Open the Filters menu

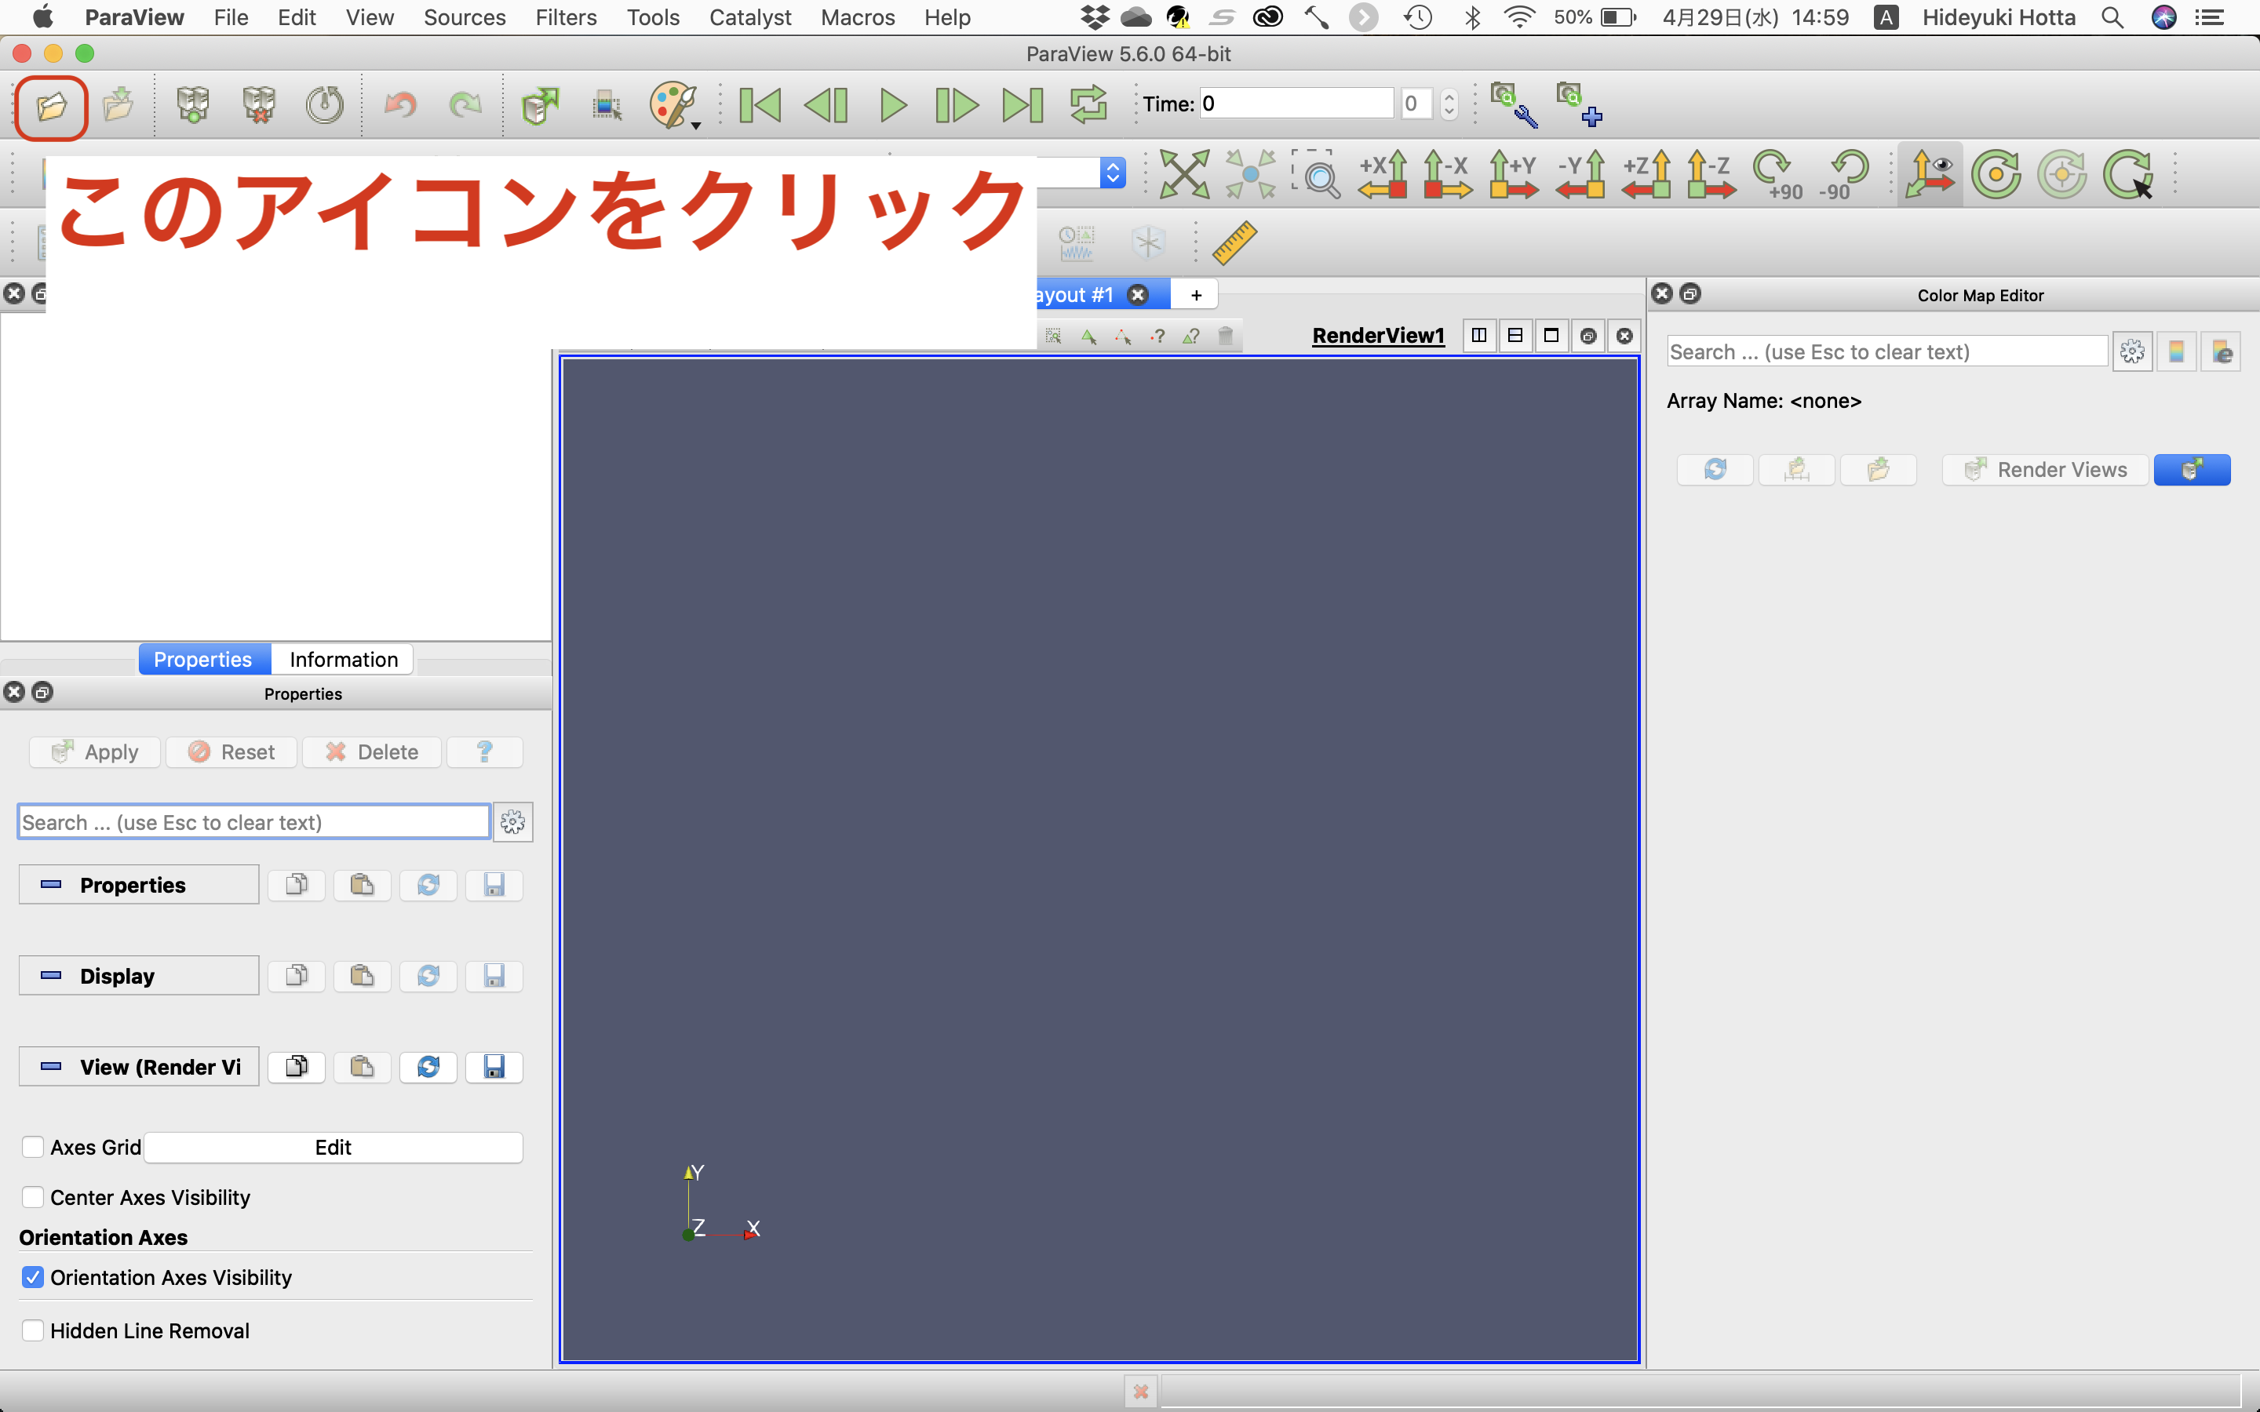click(x=566, y=16)
